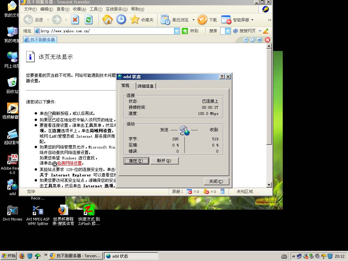Expand the Back button history dropdown arrow
The height and width of the screenshot is (261, 348).
48,20
